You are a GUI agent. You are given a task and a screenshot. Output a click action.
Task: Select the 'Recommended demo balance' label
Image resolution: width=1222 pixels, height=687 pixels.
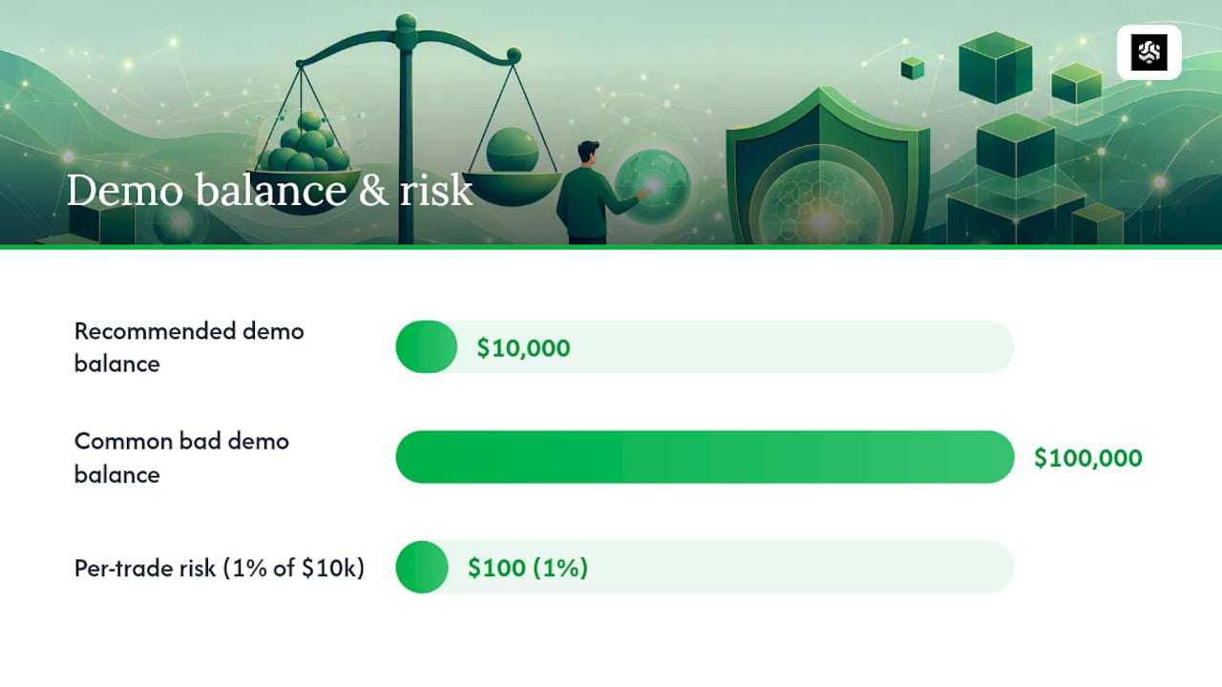point(189,347)
